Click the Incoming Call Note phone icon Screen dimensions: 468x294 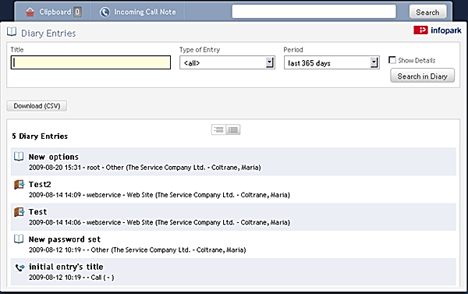(x=105, y=12)
